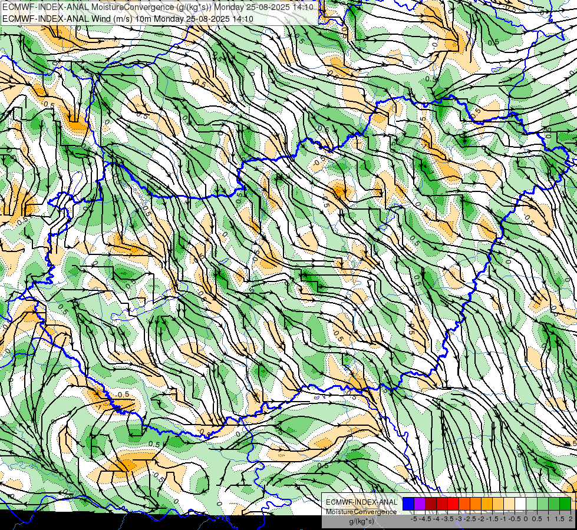Viewport: 577px width, 530px height.
Task: Click the legend tick label '-4.5'
Action: [425, 519]
